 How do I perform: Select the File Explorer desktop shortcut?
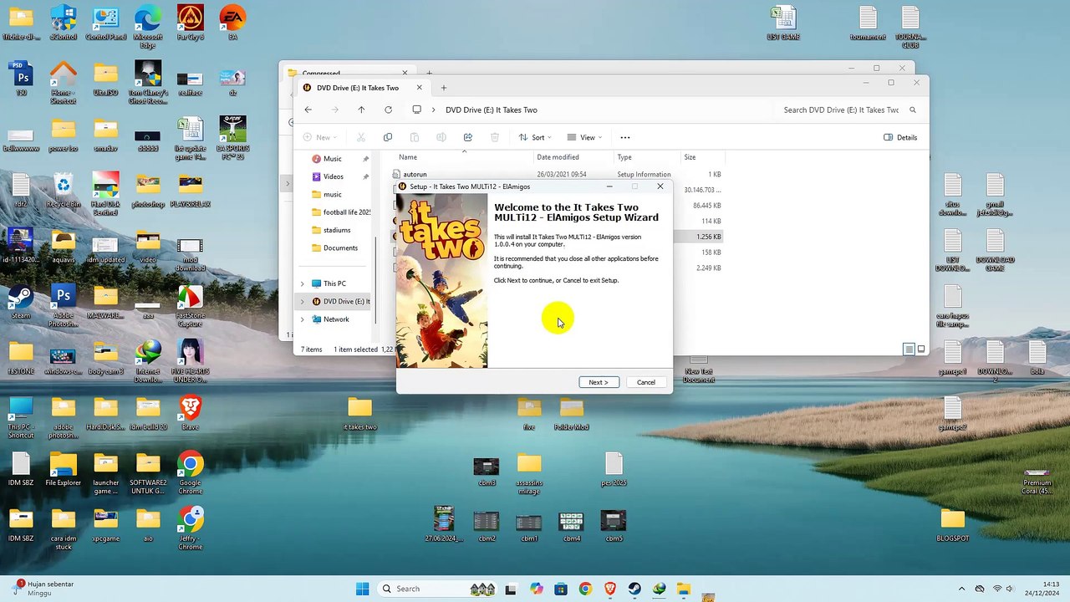tap(64, 469)
